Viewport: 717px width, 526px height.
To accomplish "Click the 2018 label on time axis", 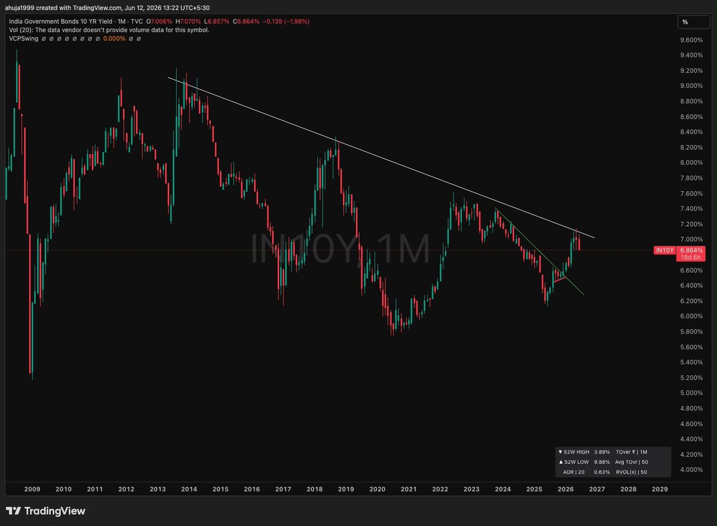I will [314, 489].
